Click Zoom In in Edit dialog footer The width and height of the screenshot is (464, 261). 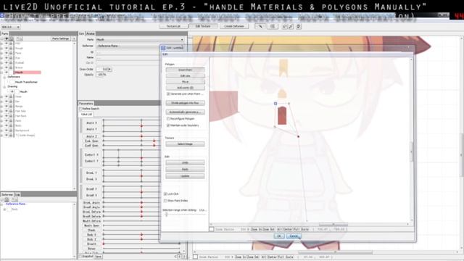[x=256, y=229]
